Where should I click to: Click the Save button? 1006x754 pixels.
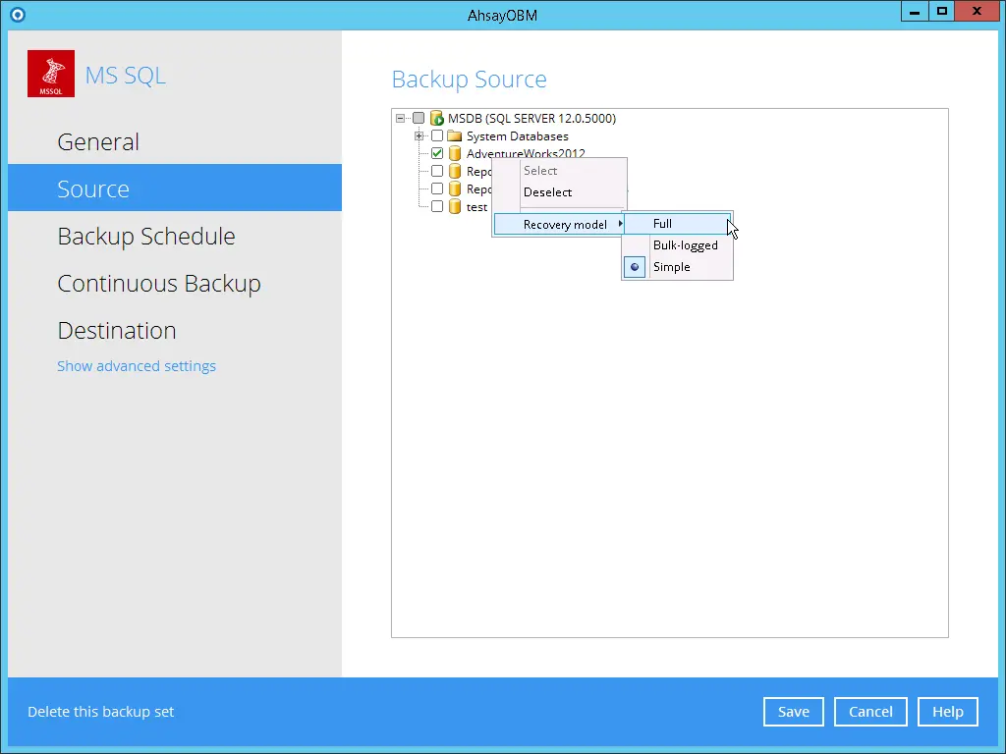tap(793, 711)
